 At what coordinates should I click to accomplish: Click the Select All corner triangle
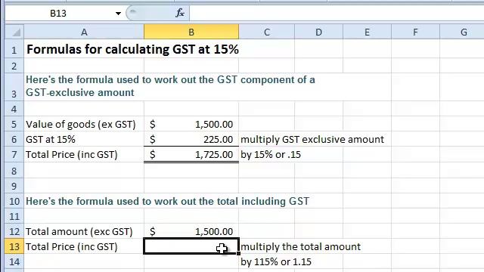click(x=14, y=32)
